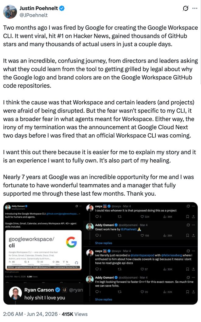
Task: Click Justin Poehnelt's profile avatar
Action: [x=10, y=12]
